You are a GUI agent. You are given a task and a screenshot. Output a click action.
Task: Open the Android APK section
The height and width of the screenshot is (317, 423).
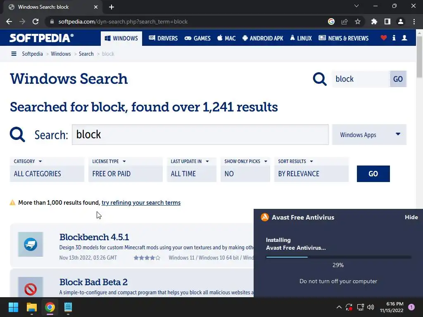pos(263,38)
